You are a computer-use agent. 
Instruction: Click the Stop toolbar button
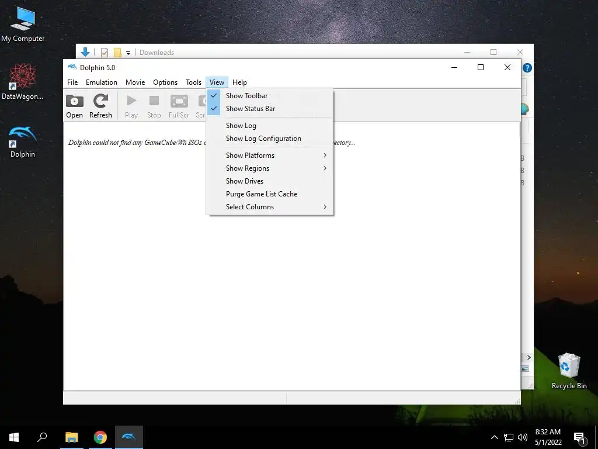[x=154, y=106]
